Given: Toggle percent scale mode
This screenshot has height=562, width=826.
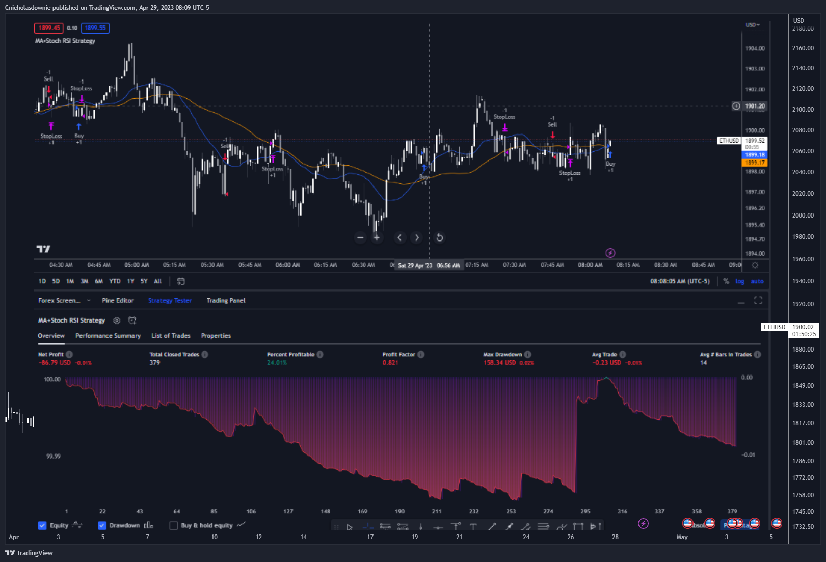Looking at the screenshot, I should (x=726, y=281).
